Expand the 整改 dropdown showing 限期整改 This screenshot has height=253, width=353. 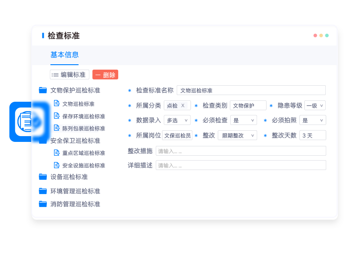pos(237,135)
